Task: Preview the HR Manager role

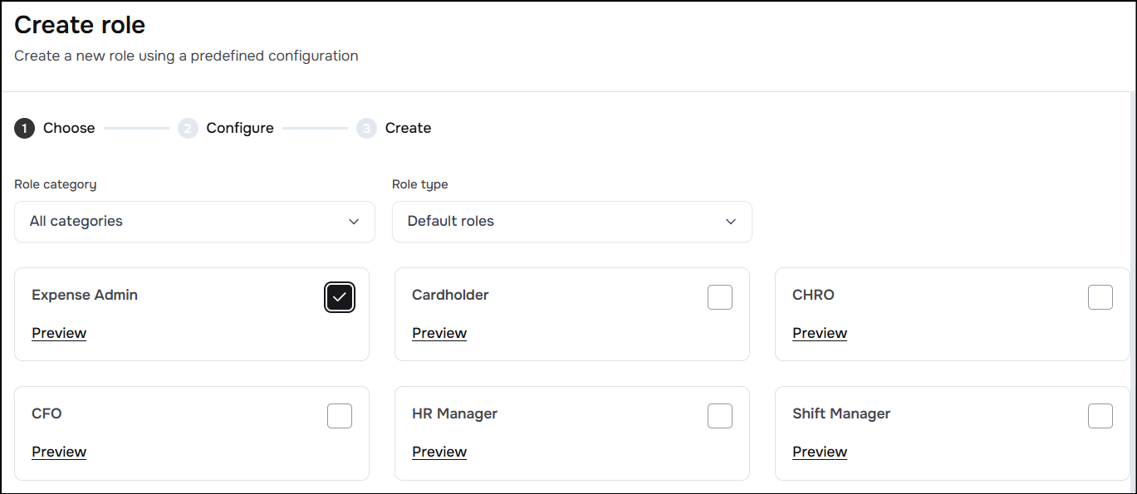Action: [439, 452]
